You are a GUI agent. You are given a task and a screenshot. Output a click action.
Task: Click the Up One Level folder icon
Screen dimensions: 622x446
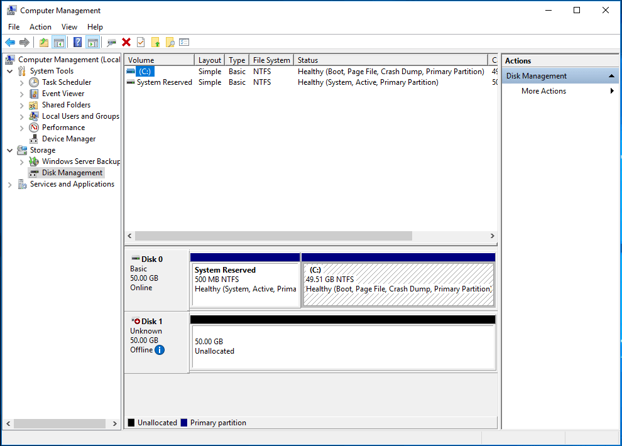point(44,43)
